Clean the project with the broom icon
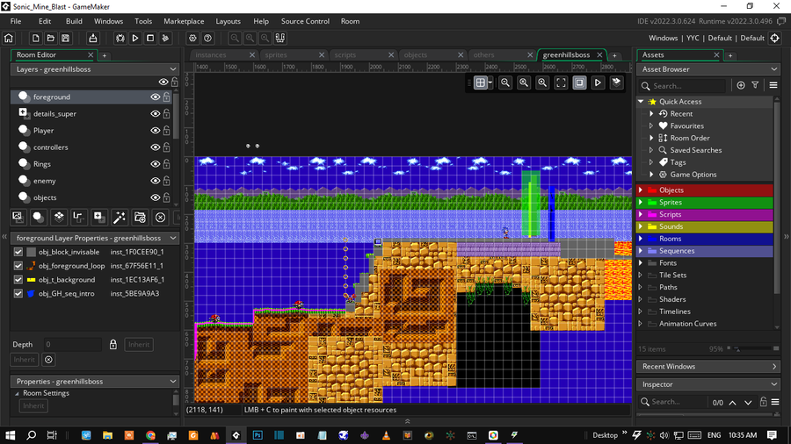The height and width of the screenshot is (444, 791). point(165,39)
